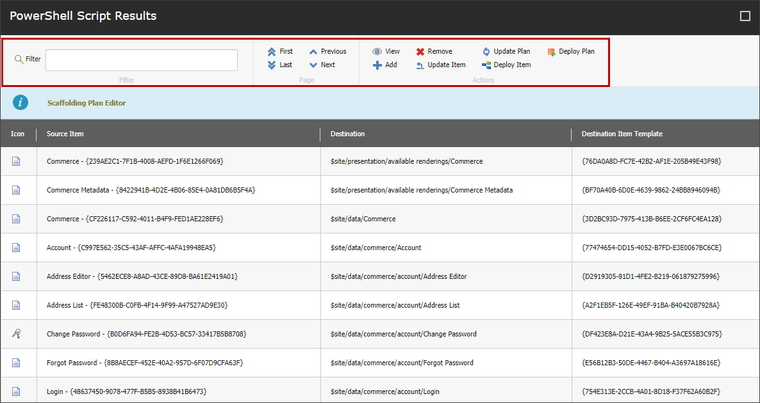
Task: Click destination $site/data/commerce/account/Login
Action: pos(385,391)
